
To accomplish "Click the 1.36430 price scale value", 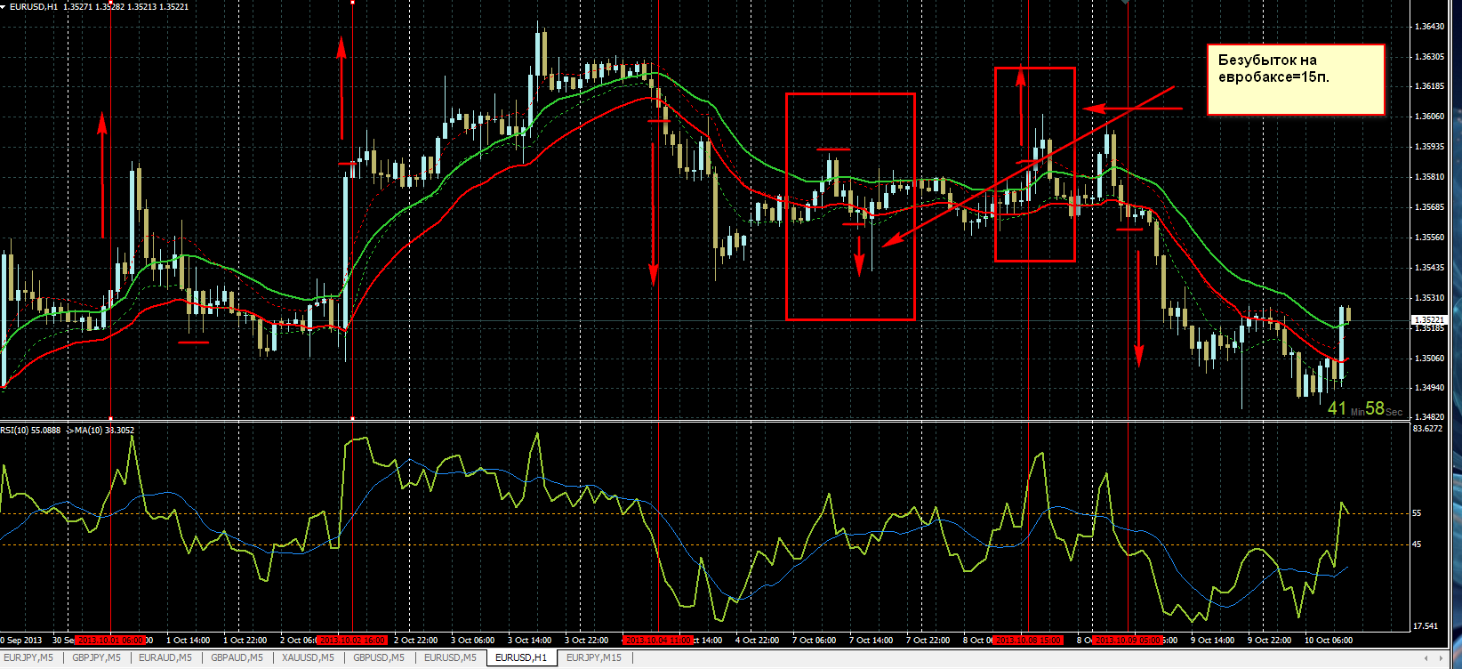I will pos(1429,27).
